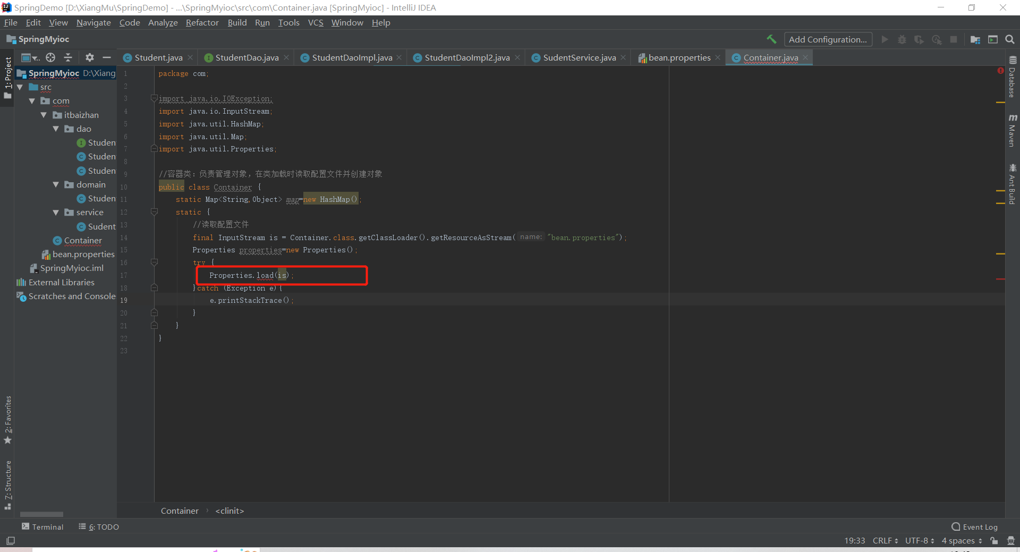Open the project view type dropdown
1020x552 pixels.
click(30, 57)
